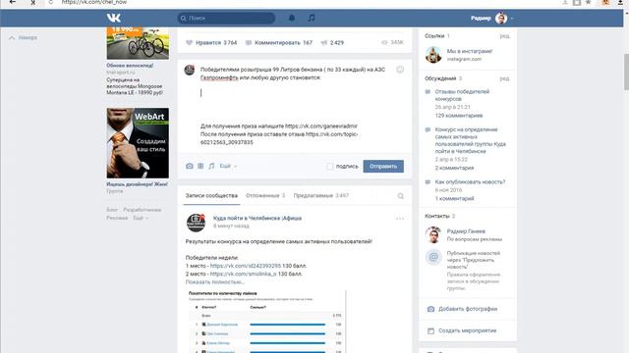The width and height of the screenshot is (629, 353).
Task: Click post author avatar in editor
Action: [190, 70]
